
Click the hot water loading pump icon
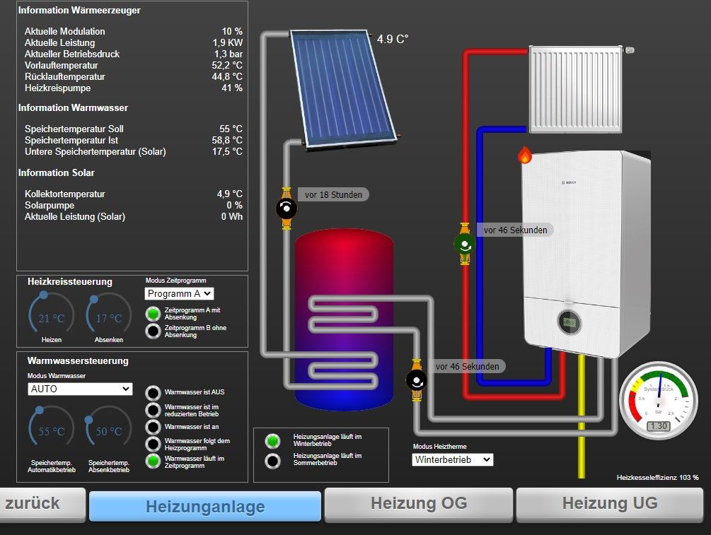[x=417, y=380]
